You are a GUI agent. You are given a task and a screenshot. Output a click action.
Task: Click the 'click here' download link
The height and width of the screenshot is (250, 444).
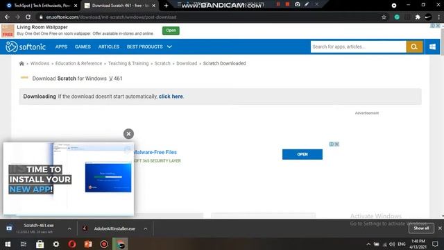[x=171, y=97]
